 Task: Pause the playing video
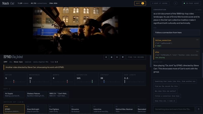(x=112, y=57)
